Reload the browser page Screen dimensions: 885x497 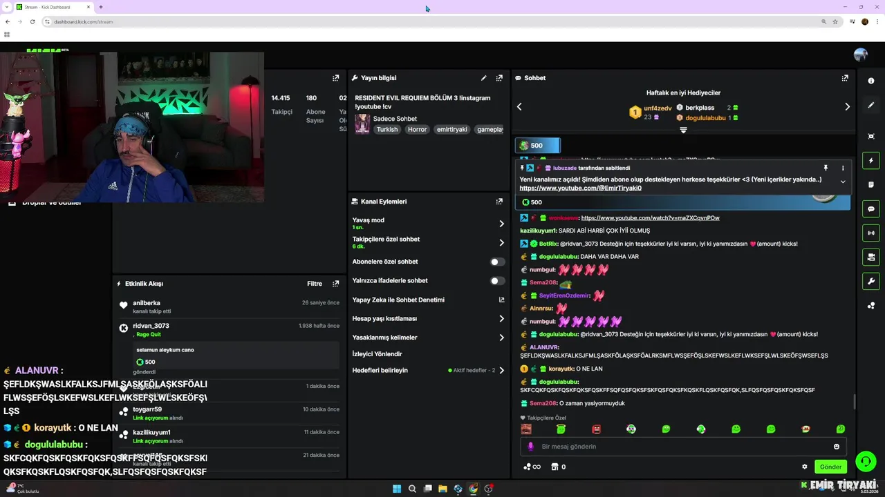tap(32, 21)
